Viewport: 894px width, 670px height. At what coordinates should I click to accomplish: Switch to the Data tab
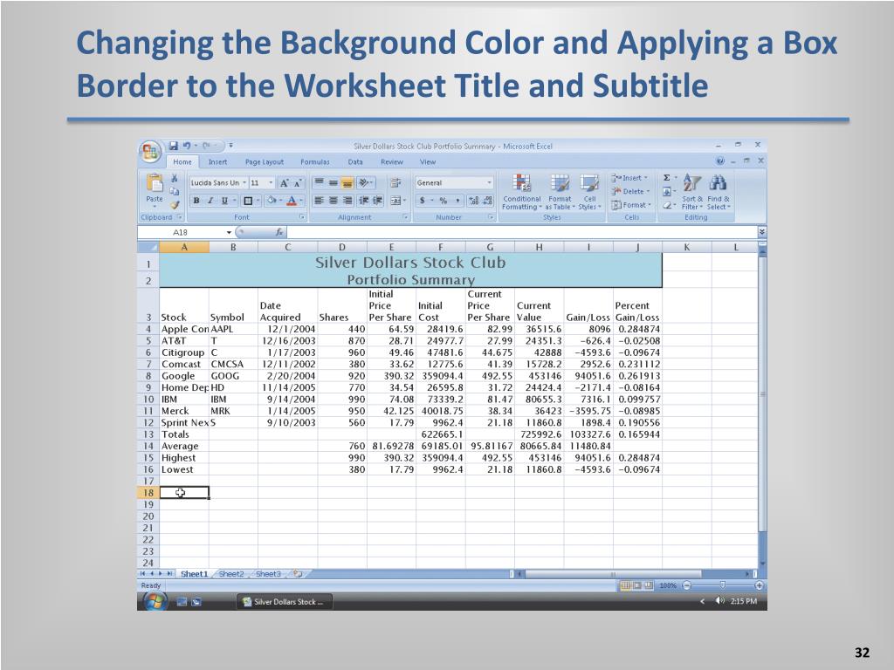click(x=355, y=161)
